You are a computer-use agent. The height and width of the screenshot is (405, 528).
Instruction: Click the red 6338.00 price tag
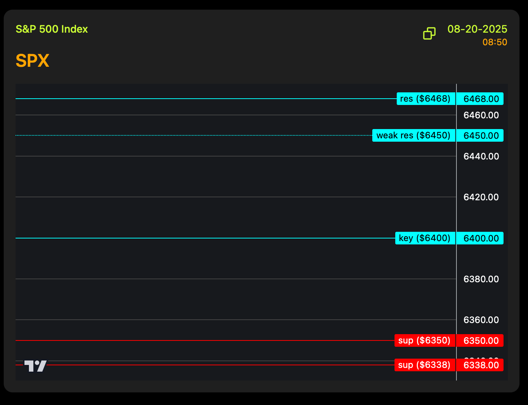tap(480, 365)
